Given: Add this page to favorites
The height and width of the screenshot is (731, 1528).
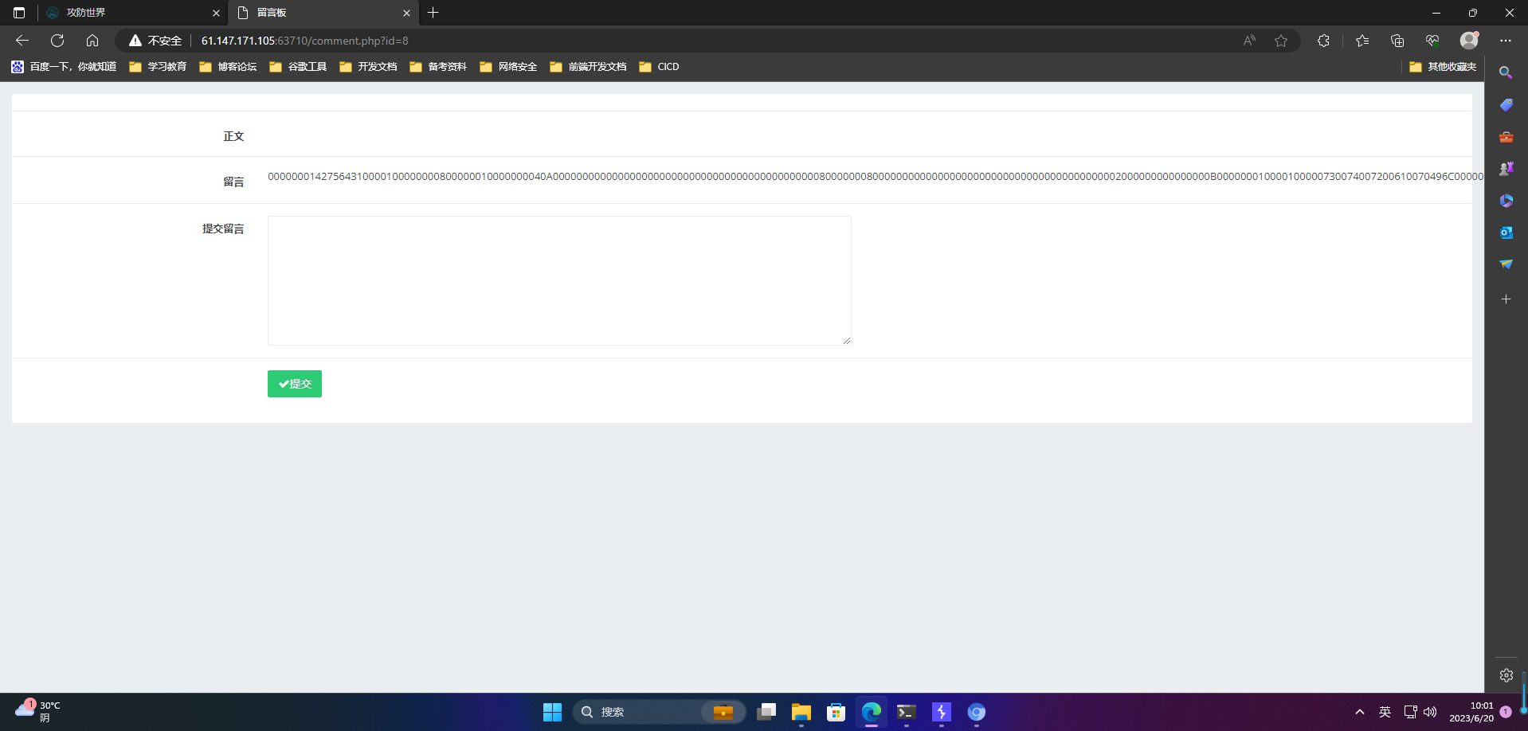Looking at the screenshot, I should coord(1281,41).
